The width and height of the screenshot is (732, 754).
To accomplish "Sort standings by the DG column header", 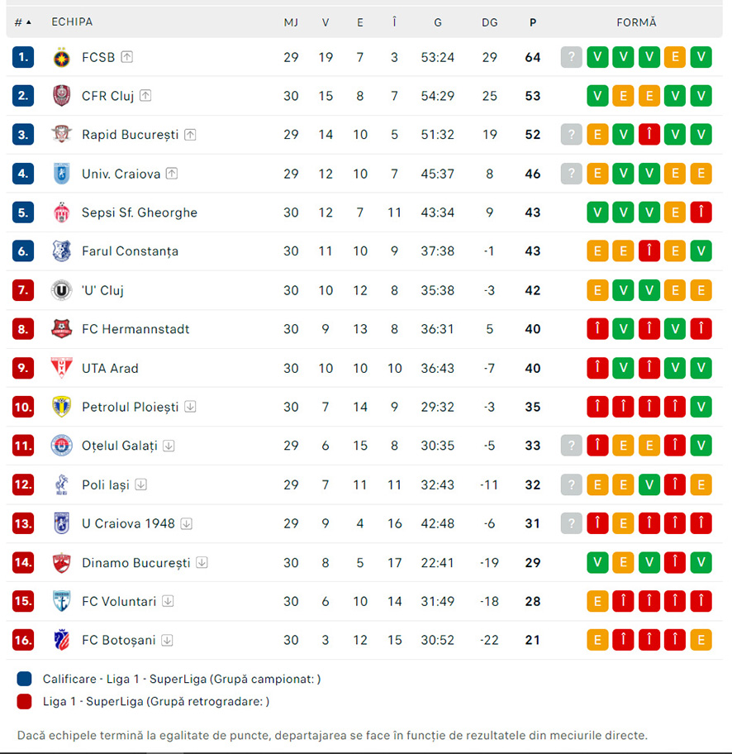I will [490, 22].
